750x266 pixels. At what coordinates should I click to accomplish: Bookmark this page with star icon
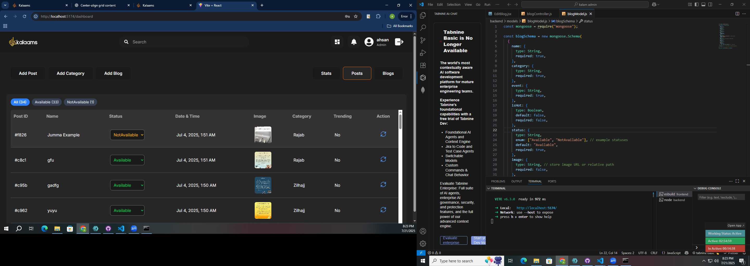(x=356, y=17)
